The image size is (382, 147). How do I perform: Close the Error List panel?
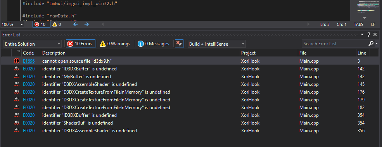(x=375, y=35)
